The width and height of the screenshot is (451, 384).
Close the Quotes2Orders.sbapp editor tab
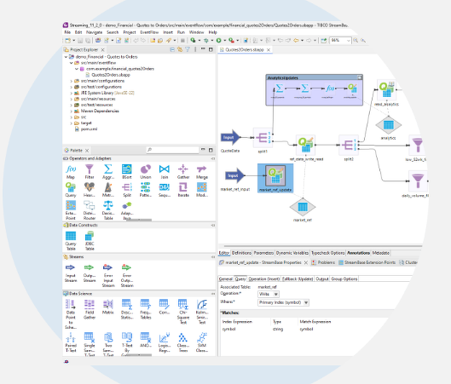268,50
